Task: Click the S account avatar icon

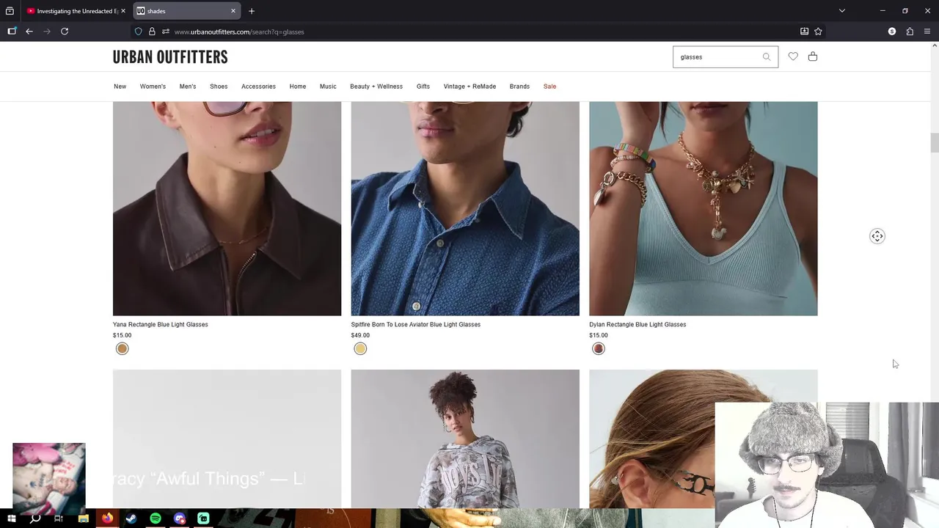Action: [892, 32]
